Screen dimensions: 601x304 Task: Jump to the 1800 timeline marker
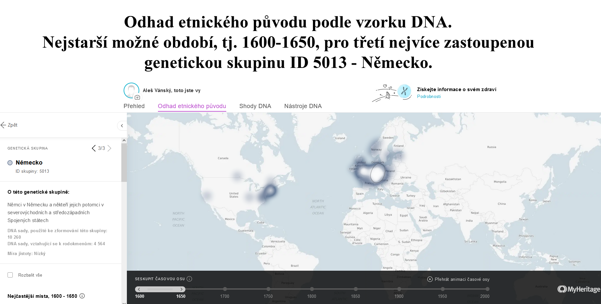point(312,289)
